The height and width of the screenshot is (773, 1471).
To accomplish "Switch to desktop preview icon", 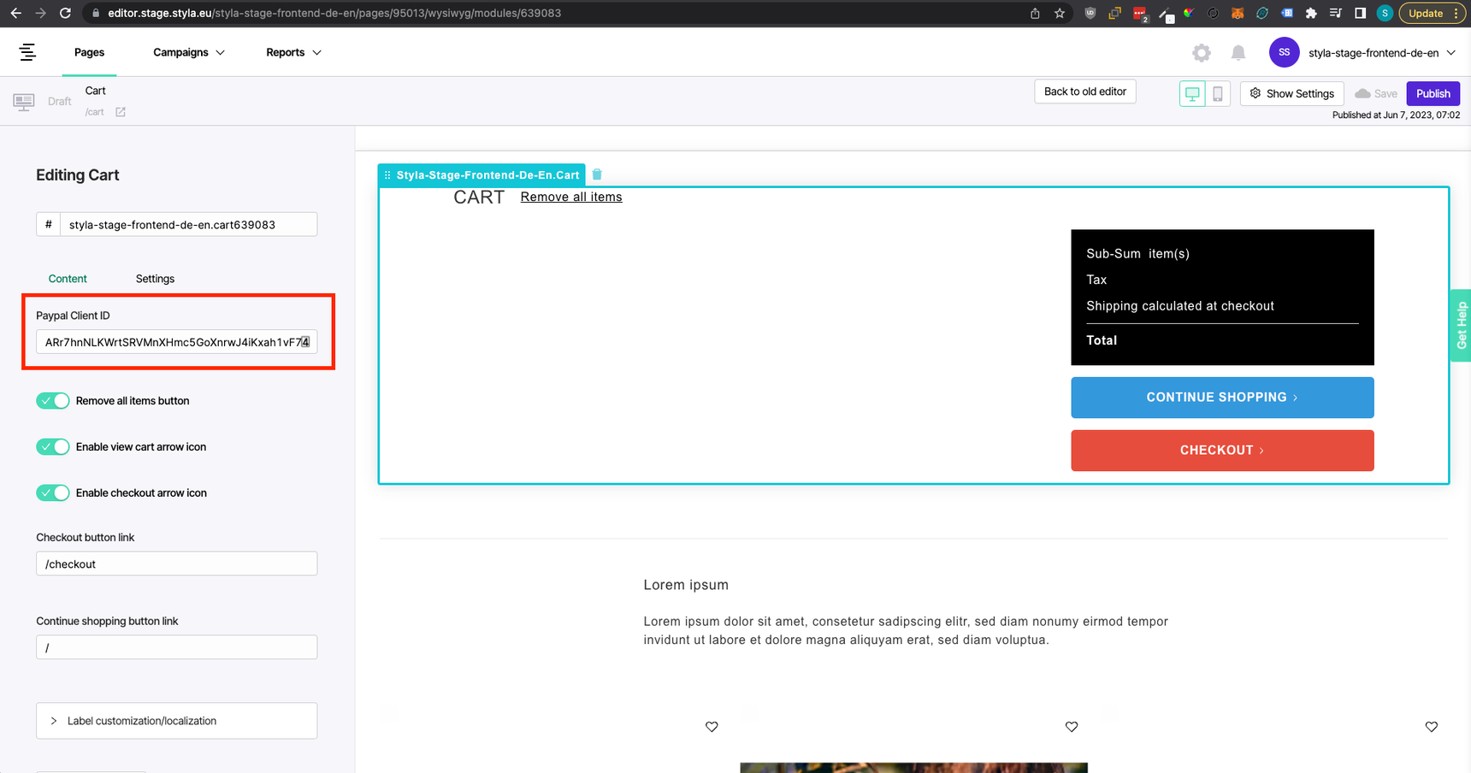I will [1192, 94].
